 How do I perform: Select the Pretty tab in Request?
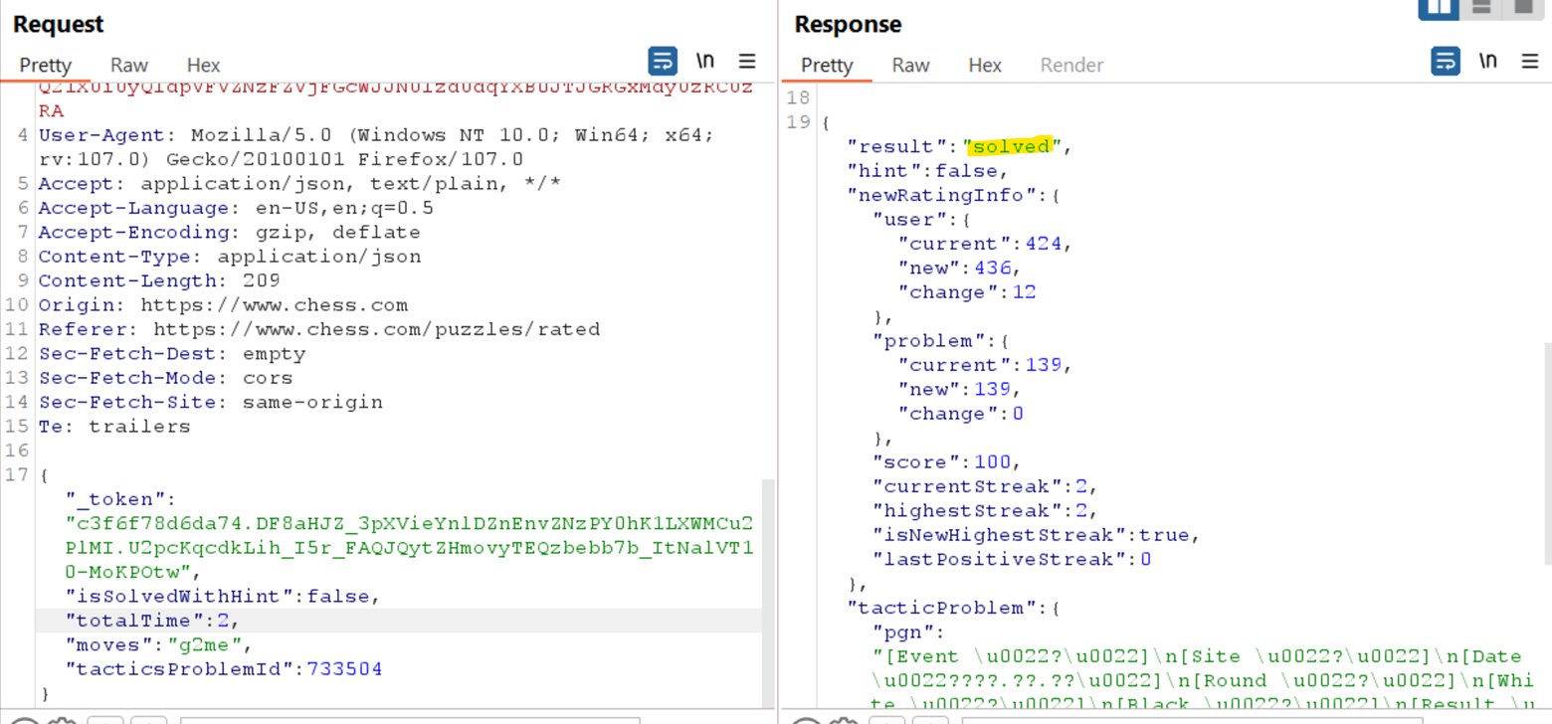point(46,65)
